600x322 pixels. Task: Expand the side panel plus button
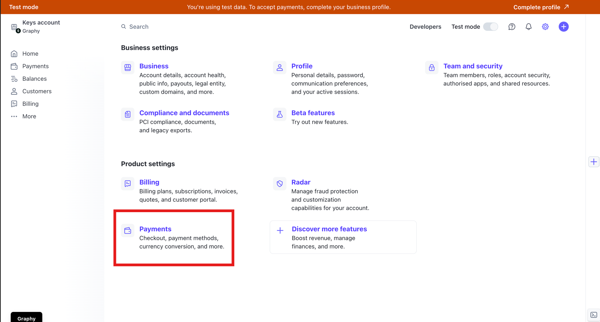coord(594,162)
